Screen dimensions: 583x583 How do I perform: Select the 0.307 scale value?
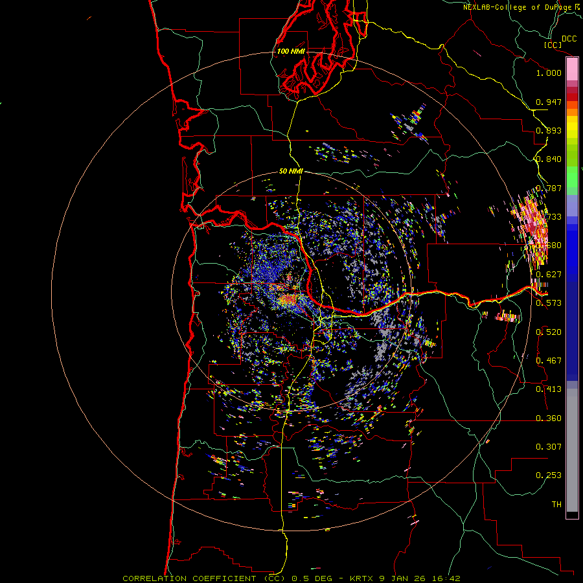coord(549,447)
